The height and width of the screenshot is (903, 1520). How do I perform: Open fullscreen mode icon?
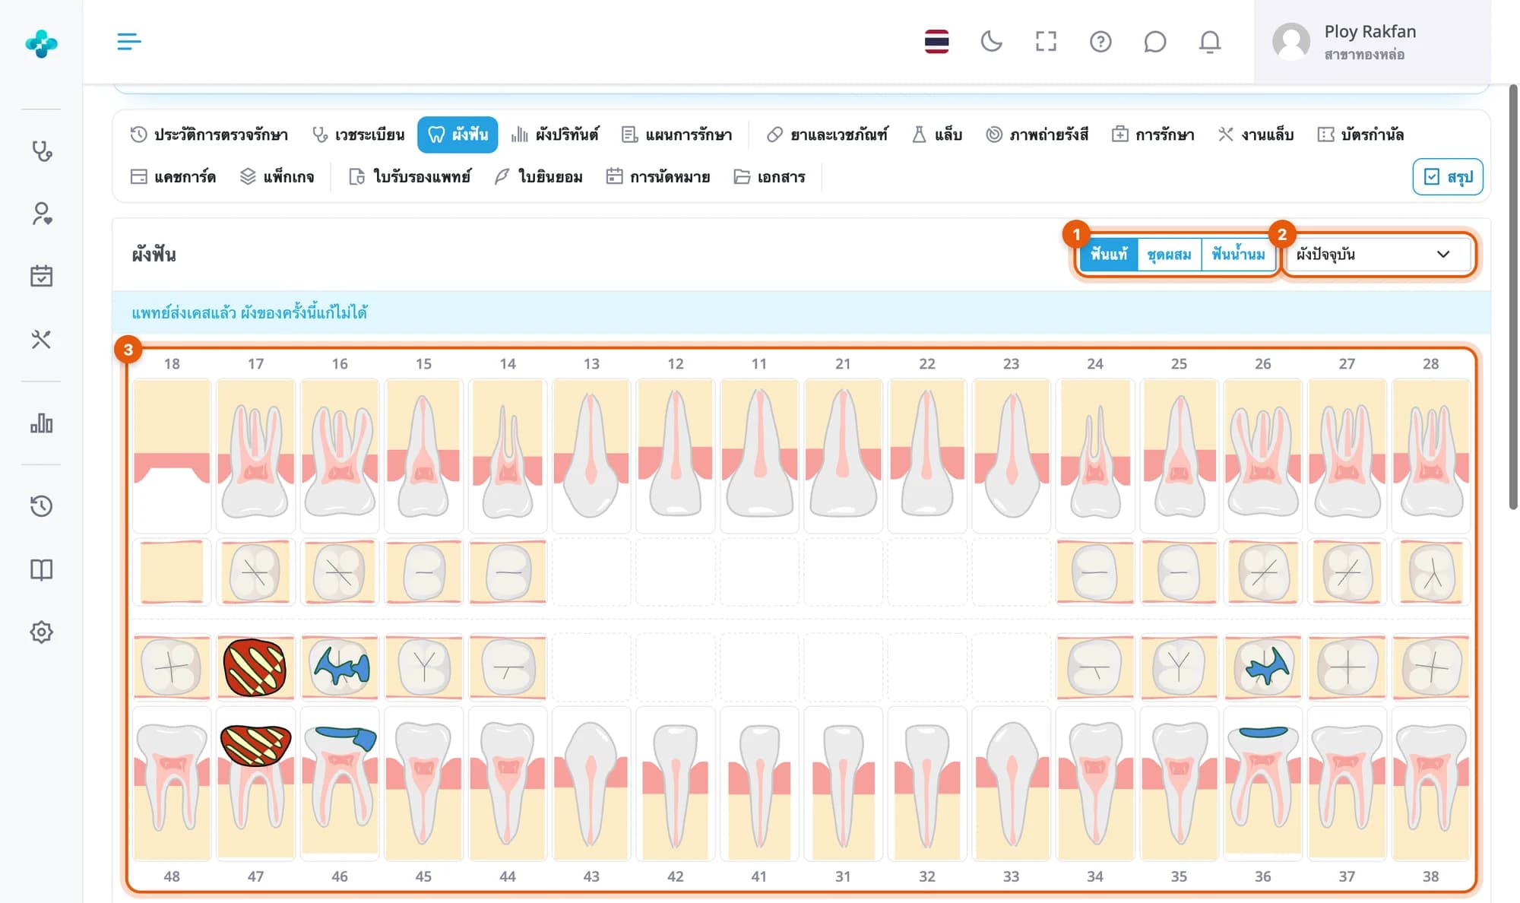coord(1046,41)
